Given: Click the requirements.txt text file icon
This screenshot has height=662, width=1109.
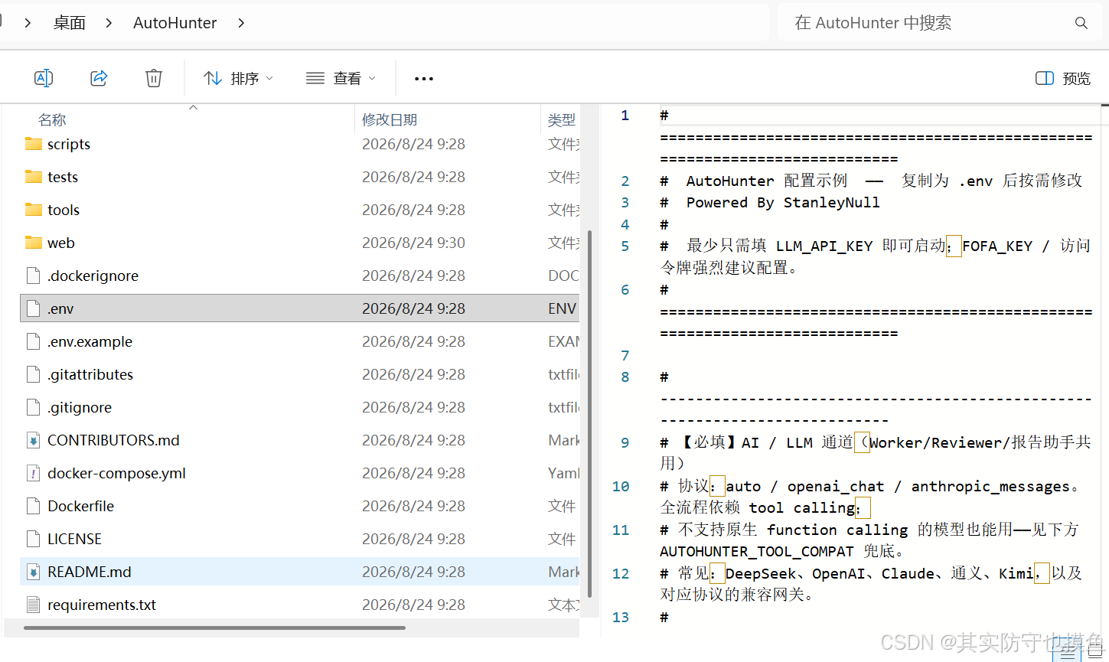Looking at the screenshot, I should click(34, 605).
